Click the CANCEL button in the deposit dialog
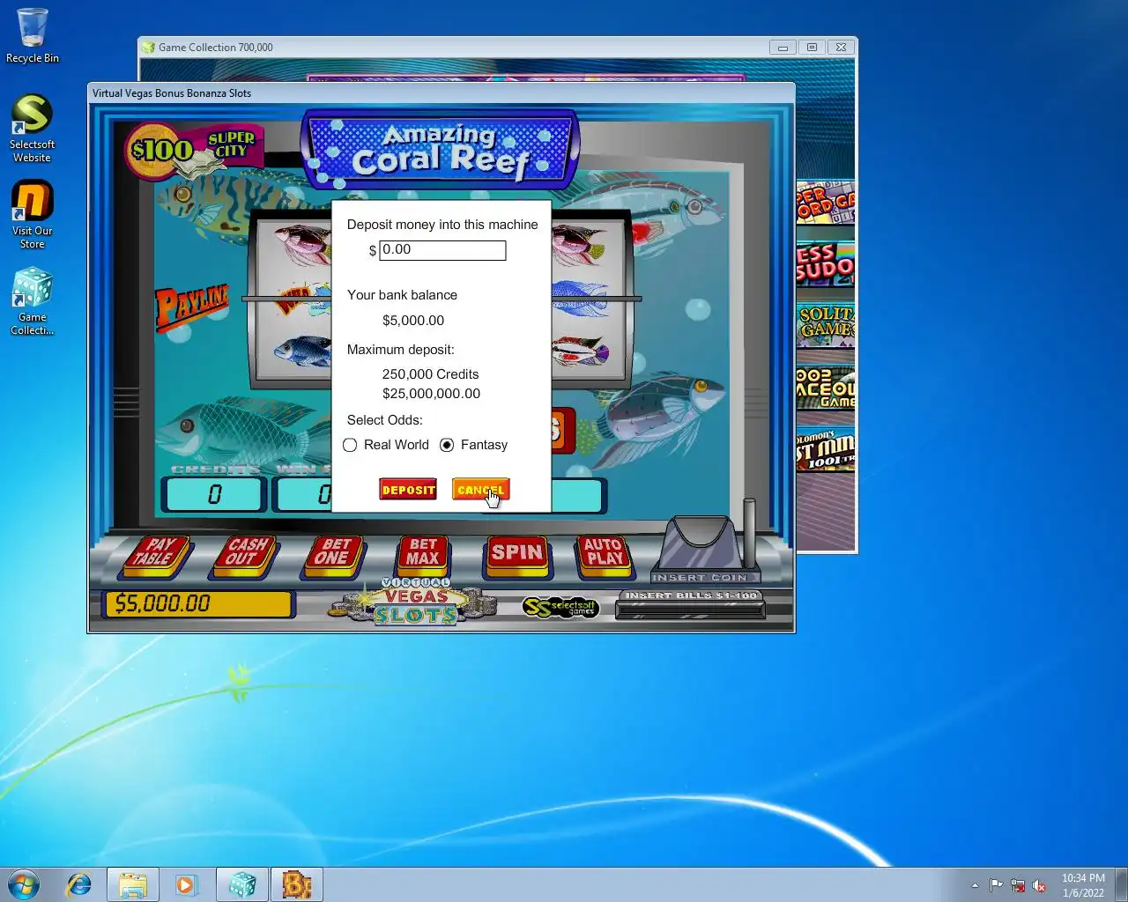The image size is (1128, 902). (481, 490)
